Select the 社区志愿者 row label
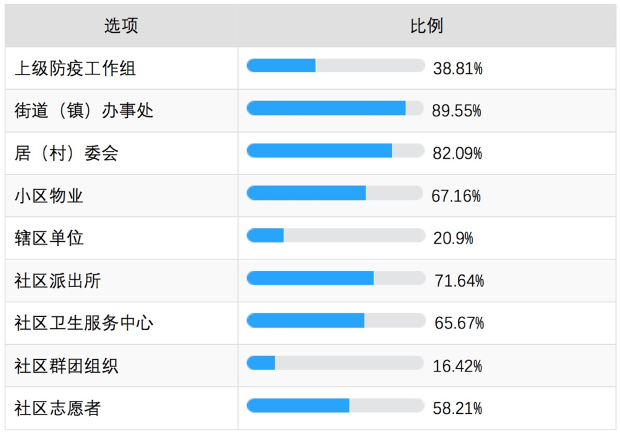 (58, 408)
